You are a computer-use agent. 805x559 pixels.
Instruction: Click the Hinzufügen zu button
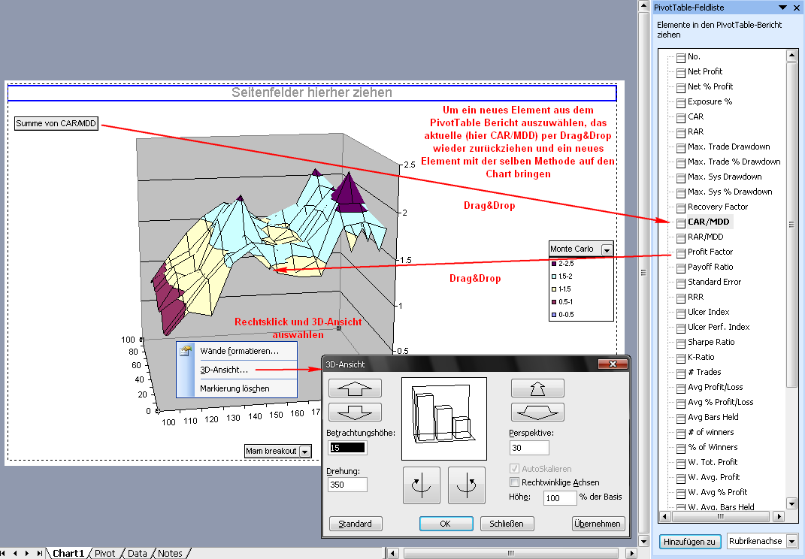[690, 541]
